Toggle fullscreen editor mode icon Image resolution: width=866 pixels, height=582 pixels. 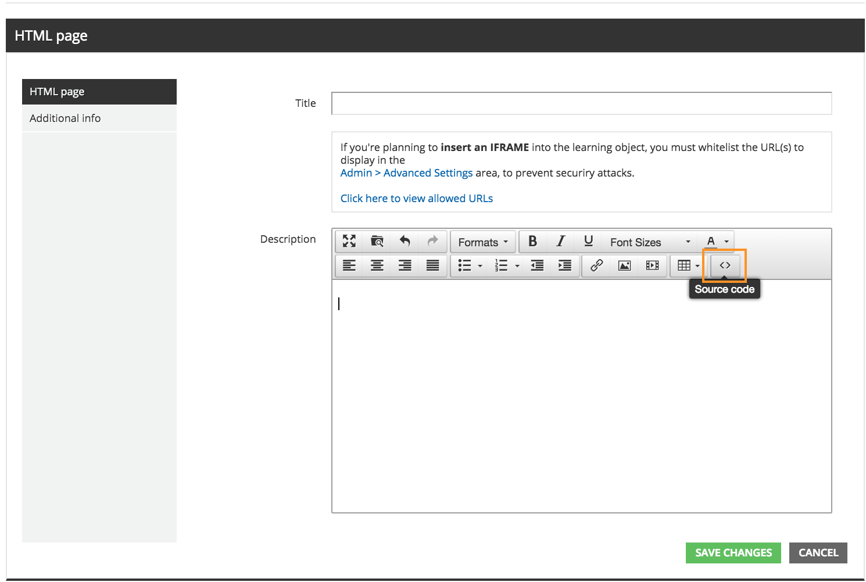pyautogui.click(x=349, y=241)
